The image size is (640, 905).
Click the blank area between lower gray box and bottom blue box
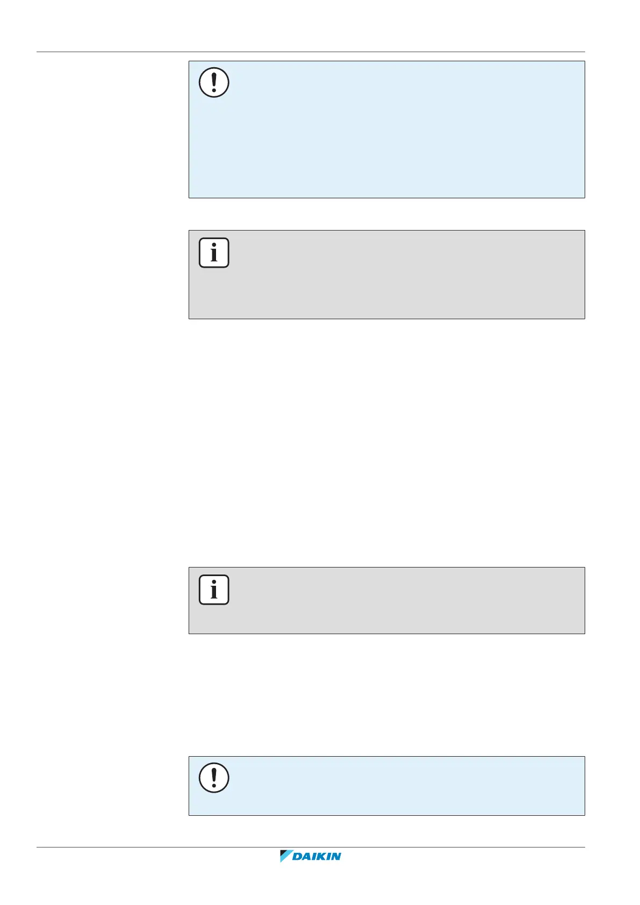(386, 695)
